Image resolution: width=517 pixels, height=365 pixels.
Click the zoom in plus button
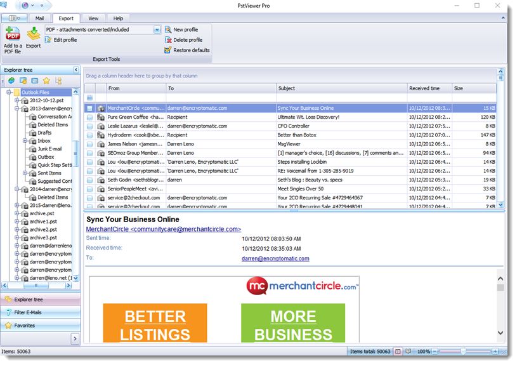pos(495,352)
